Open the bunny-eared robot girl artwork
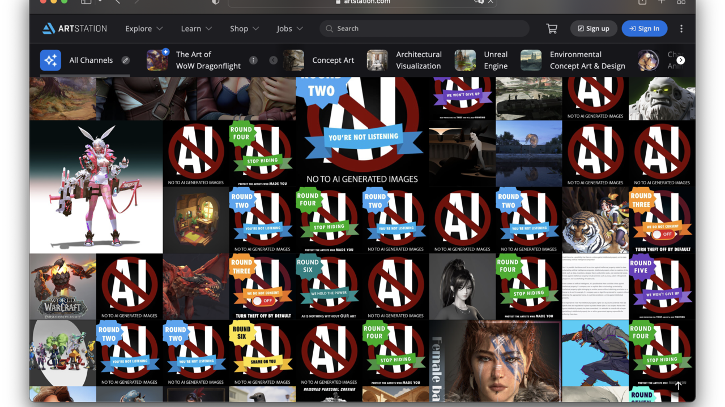The image size is (725, 407). point(96,187)
